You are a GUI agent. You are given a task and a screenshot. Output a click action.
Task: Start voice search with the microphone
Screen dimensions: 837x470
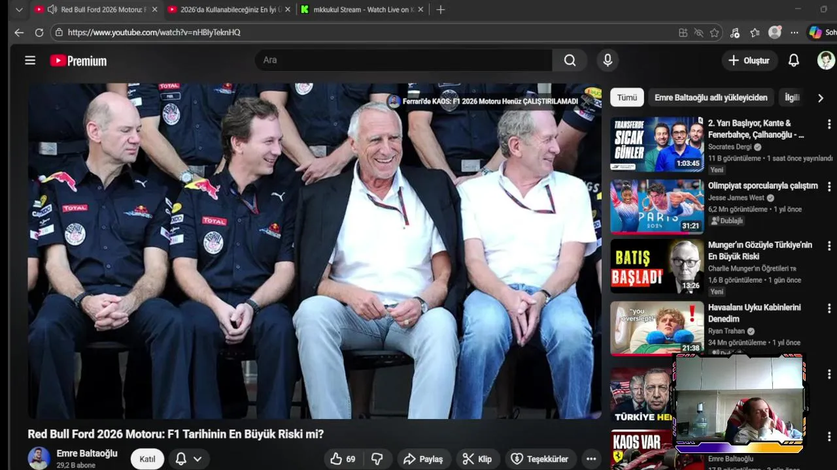607,60
